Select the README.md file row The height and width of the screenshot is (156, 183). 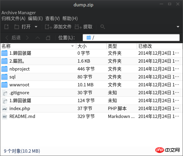coord(91,116)
